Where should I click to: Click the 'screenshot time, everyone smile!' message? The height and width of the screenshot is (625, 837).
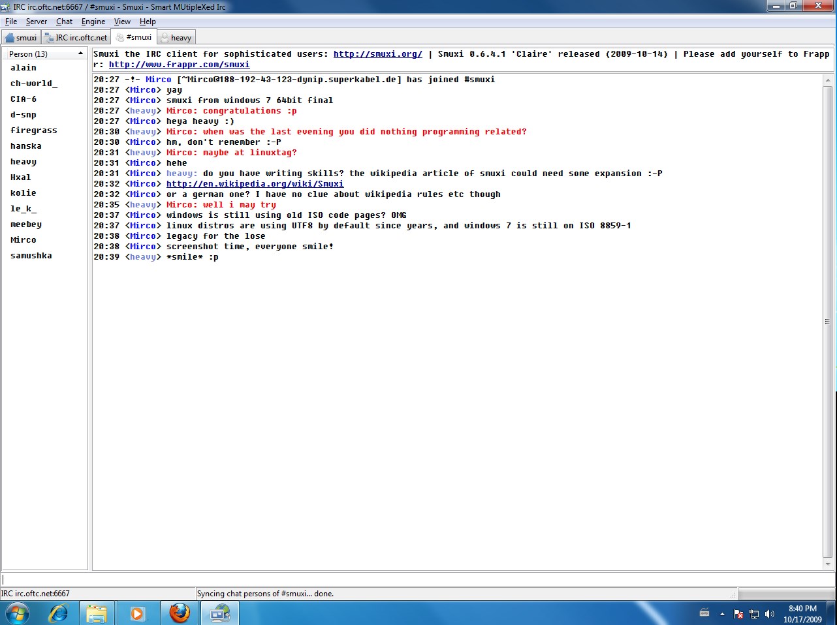click(250, 247)
